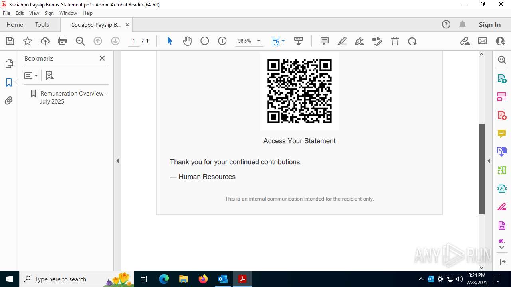The height and width of the screenshot is (287, 511).
Task: Show hidden system tray icons
Action: 421,279
